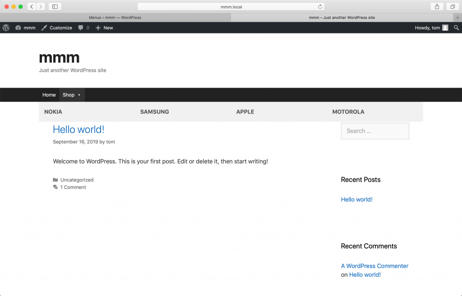This screenshot has height=296, width=462.
Task: Click tom's avatar next to Howdy
Action: (444, 28)
